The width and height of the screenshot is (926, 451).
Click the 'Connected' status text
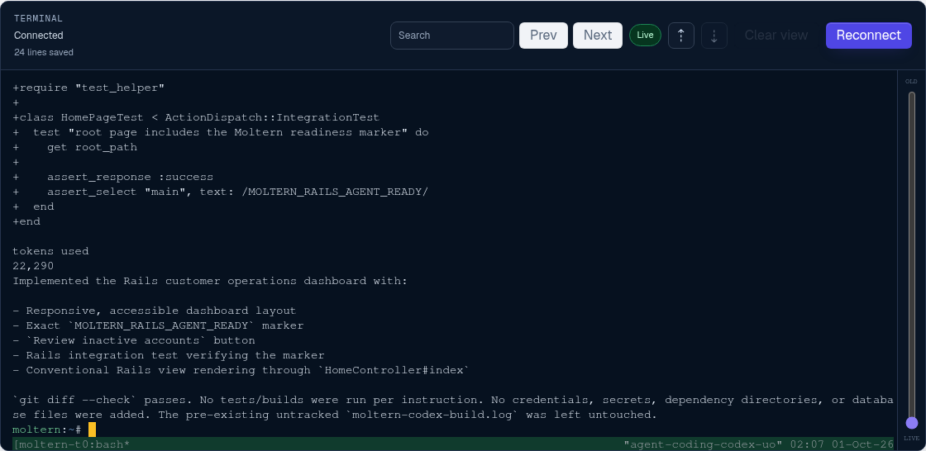pos(38,36)
